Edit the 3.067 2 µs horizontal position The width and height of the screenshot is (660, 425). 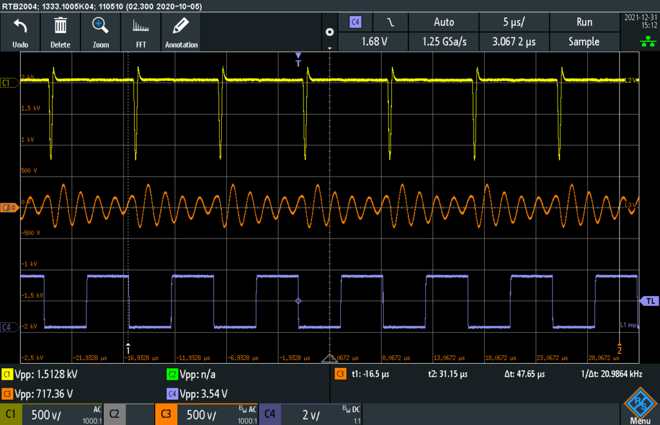[x=514, y=42]
